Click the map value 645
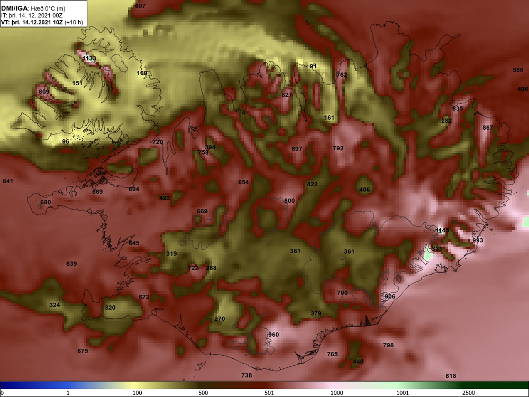Viewport: 529px width, 397px height. [134, 243]
